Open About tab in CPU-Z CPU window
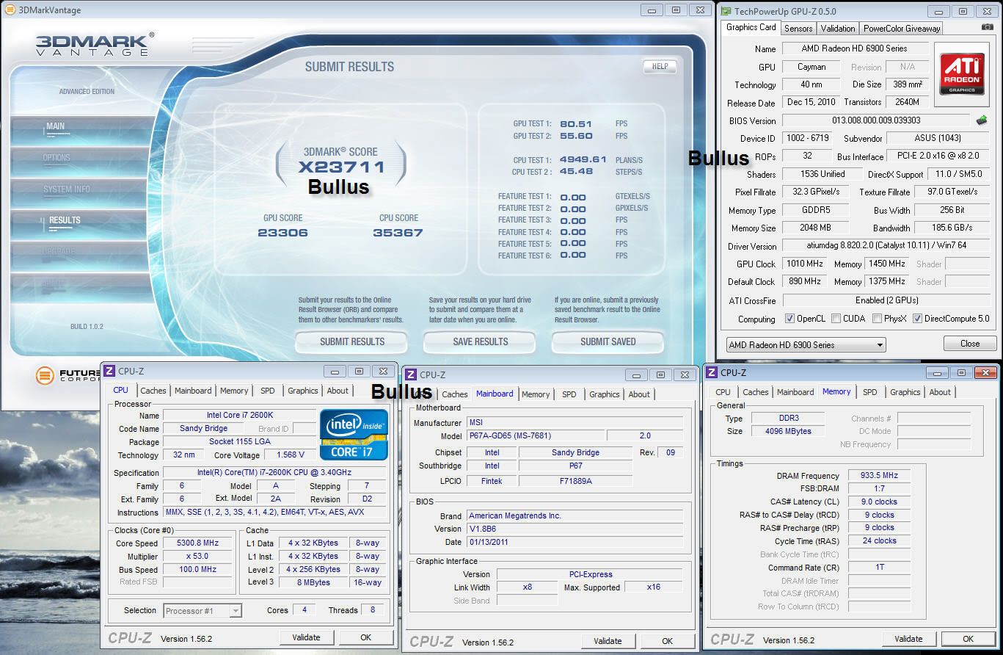1003x655 pixels. pos(338,391)
